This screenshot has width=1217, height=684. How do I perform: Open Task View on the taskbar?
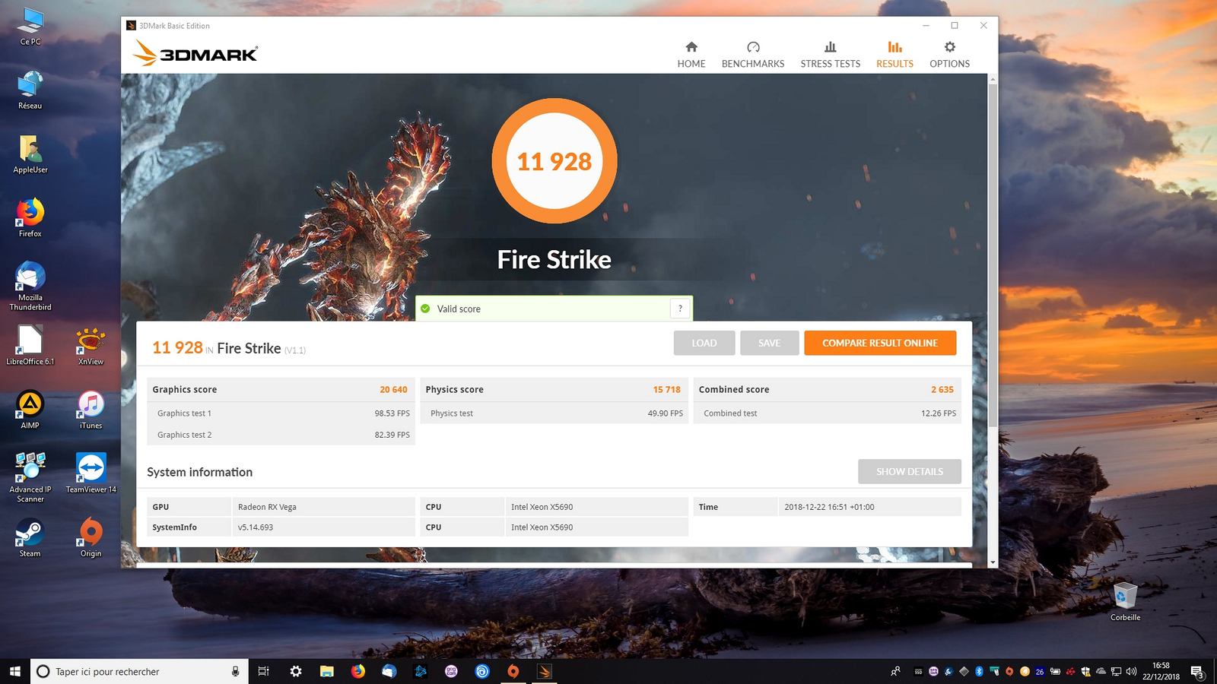(x=264, y=671)
